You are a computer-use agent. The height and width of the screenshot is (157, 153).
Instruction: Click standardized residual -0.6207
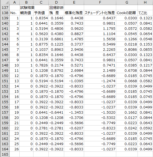tap(74, 128)
